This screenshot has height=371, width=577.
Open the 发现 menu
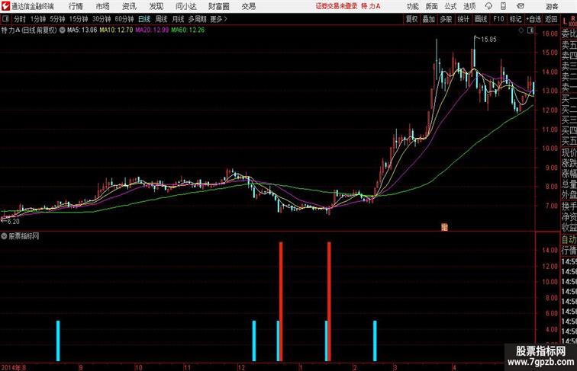pos(156,6)
